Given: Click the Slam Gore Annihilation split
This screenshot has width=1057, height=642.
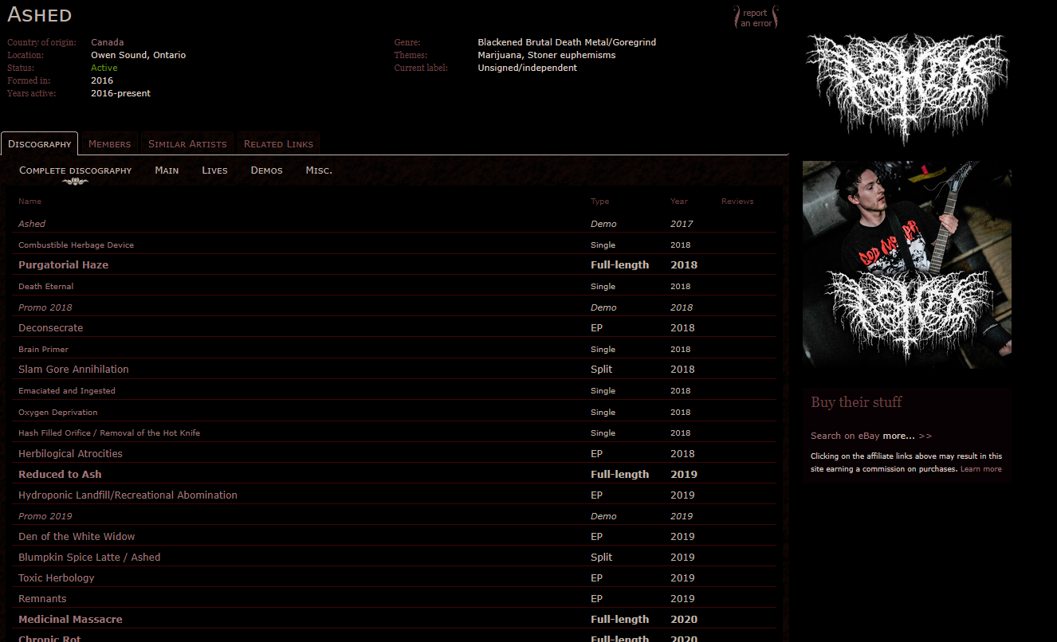Looking at the screenshot, I should click(73, 370).
